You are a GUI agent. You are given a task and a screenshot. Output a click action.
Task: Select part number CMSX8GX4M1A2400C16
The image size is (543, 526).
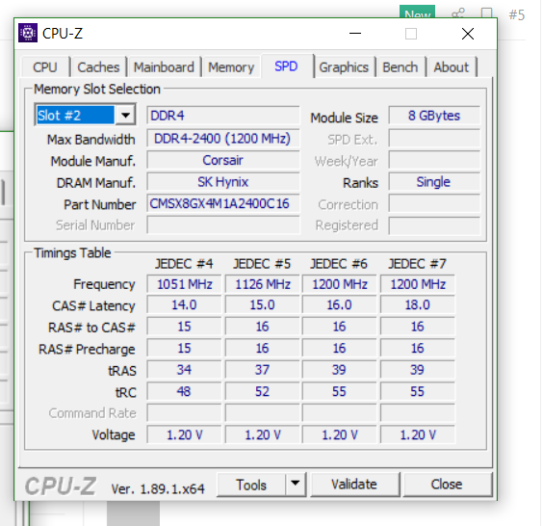point(223,203)
